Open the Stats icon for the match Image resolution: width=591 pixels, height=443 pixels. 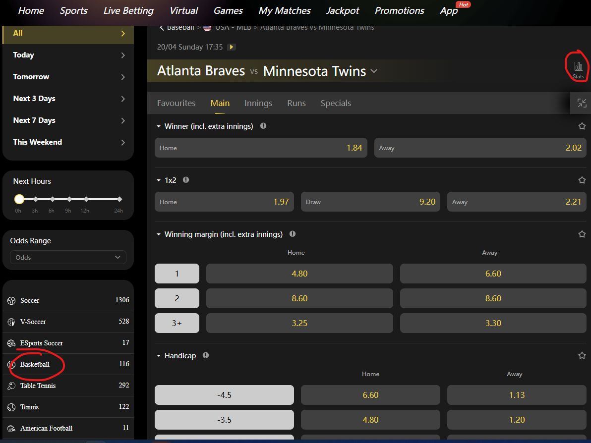578,69
